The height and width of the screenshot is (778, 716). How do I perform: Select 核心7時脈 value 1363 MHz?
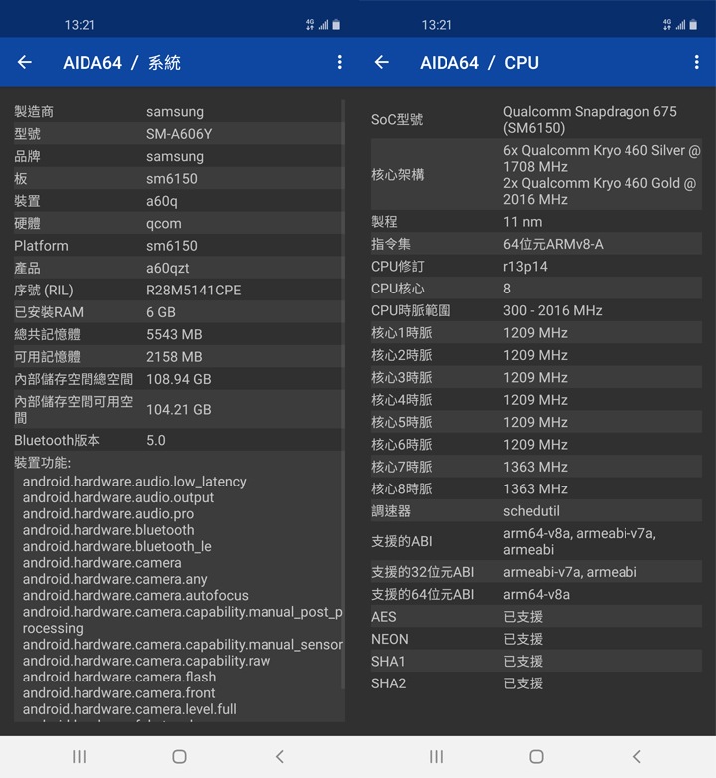click(x=535, y=467)
